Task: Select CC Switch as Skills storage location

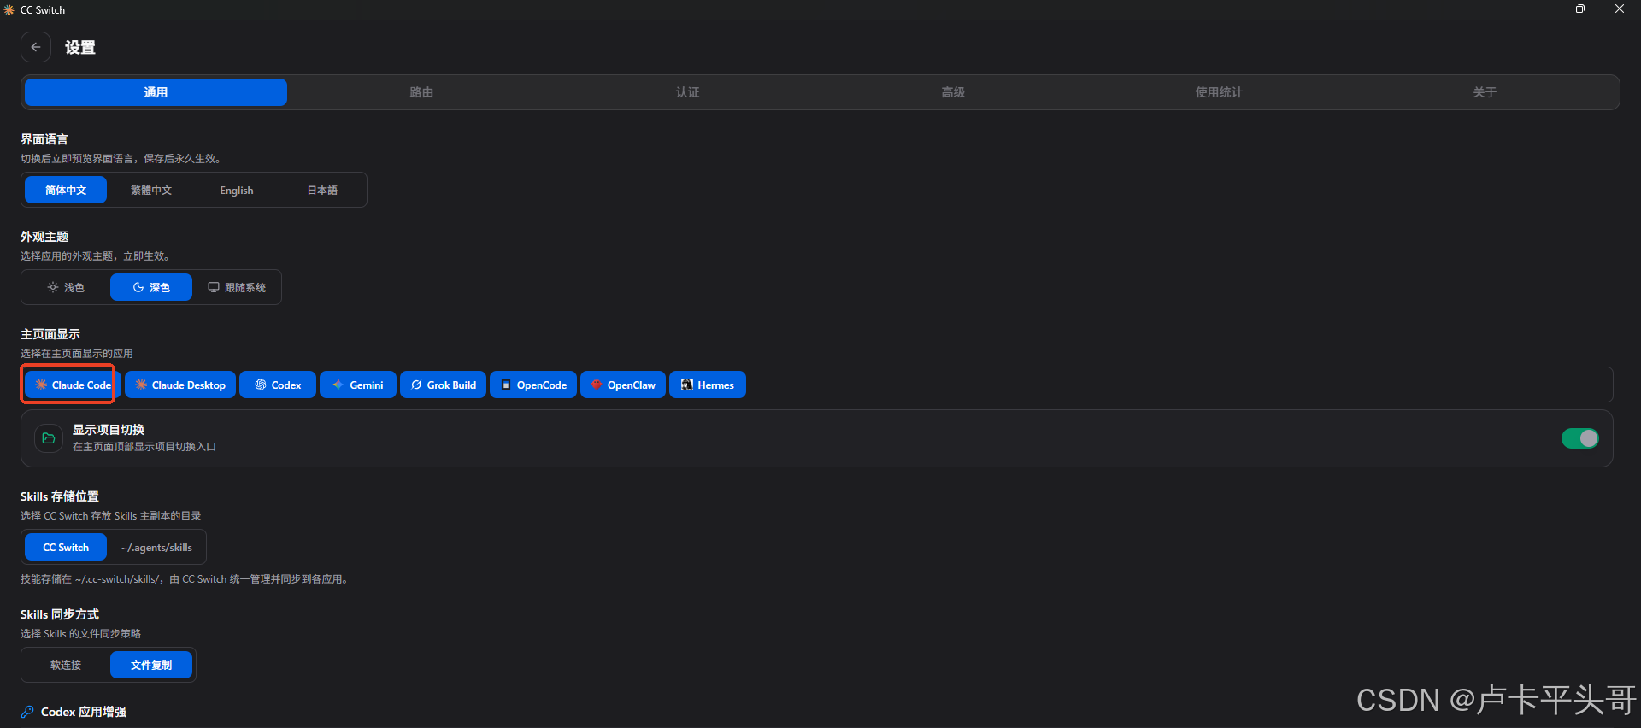Action: click(66, 547)
